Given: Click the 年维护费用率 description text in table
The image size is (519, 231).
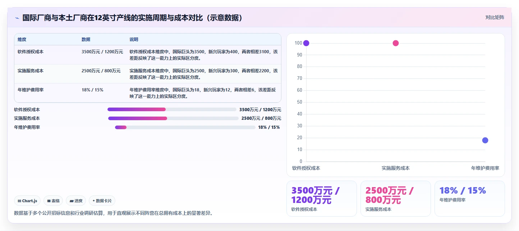Looking at the screenshot, I should (203, 93).
